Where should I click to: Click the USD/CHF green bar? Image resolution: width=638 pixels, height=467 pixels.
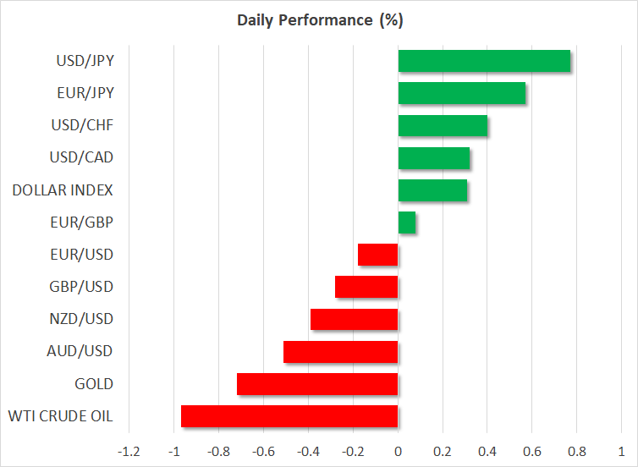pyautogui.click(x=442, y=126)
